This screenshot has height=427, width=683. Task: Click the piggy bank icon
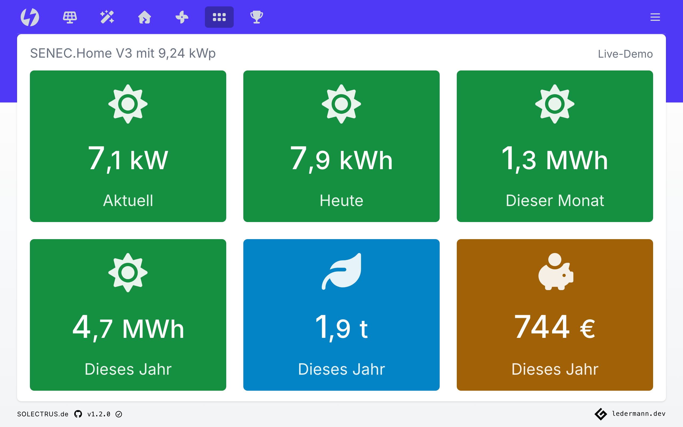click(556, 271)
